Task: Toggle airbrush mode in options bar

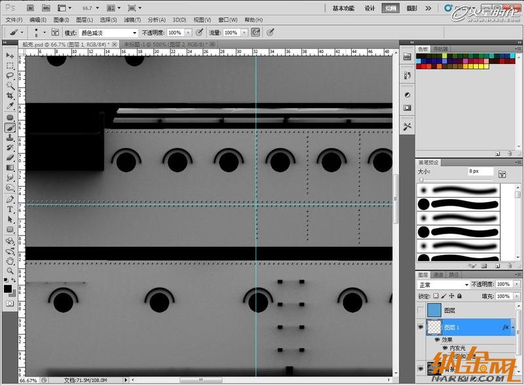Action: [255, 33]
